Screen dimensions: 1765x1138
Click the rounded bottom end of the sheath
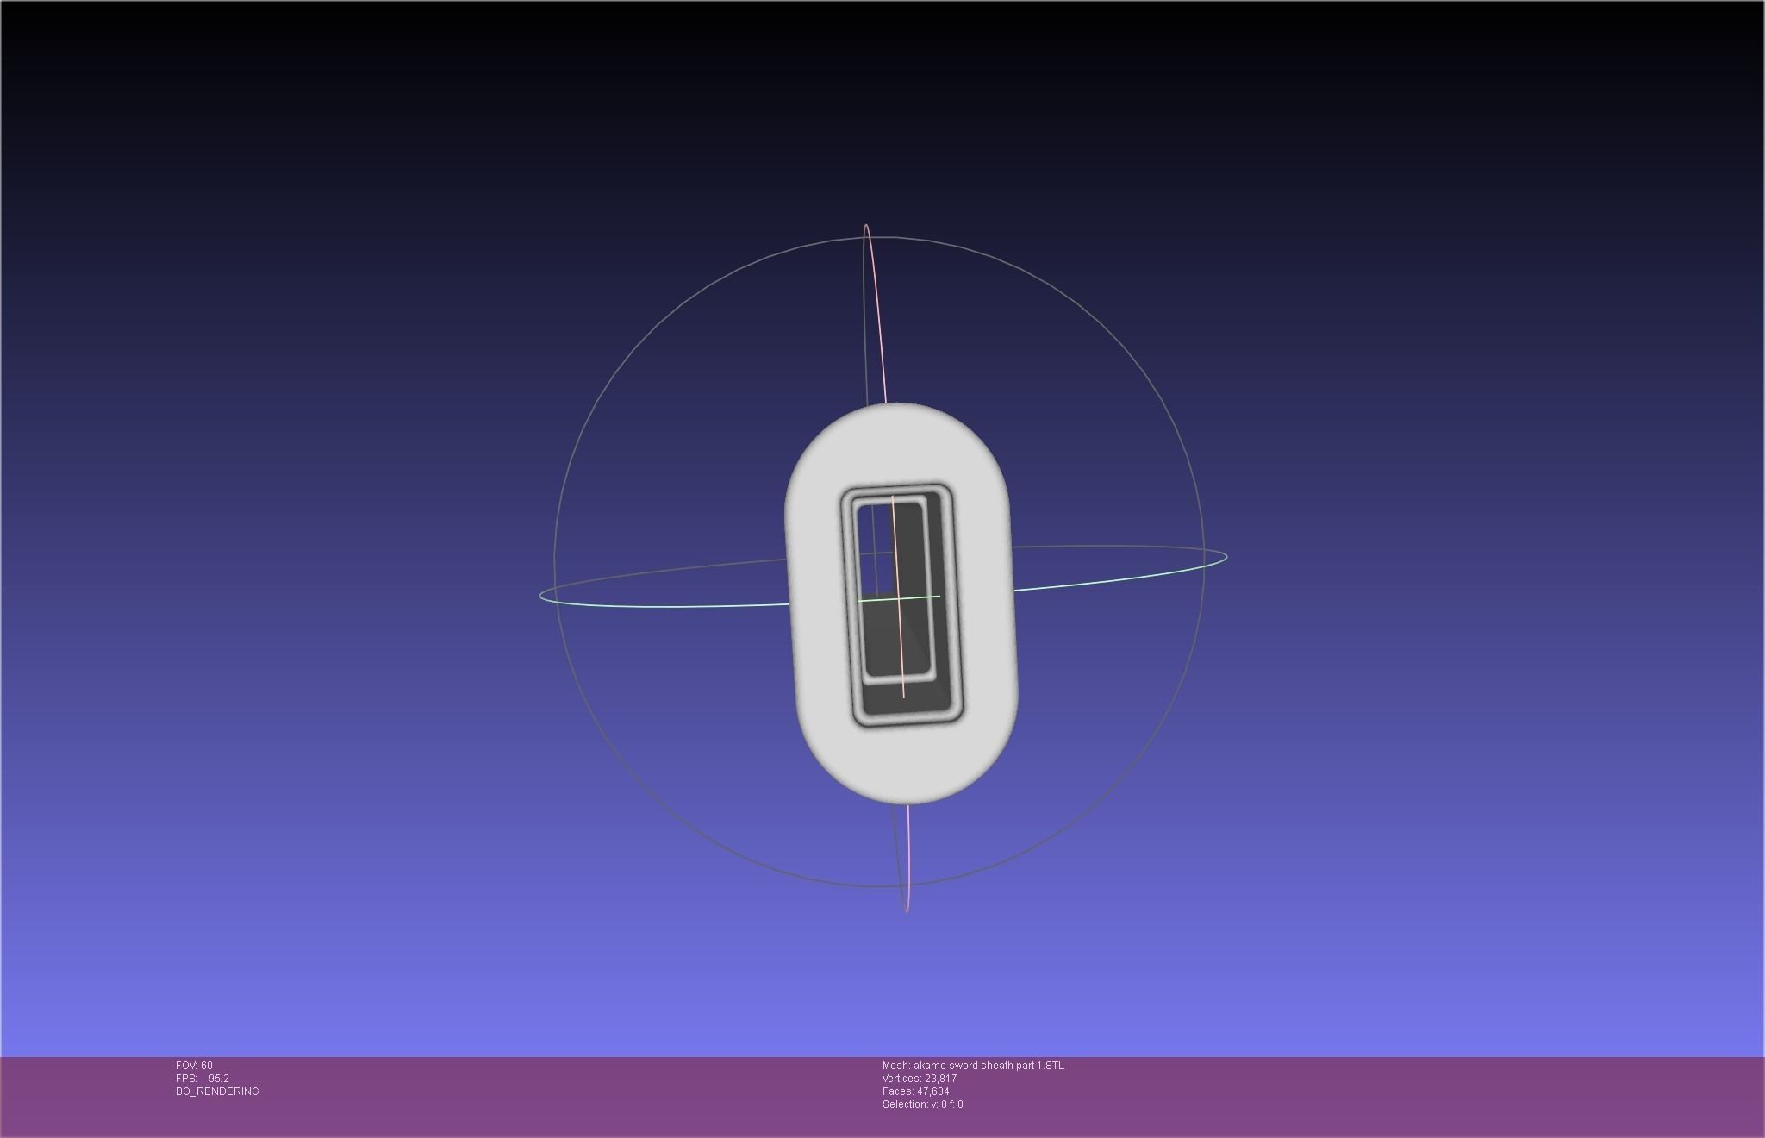pos(905,767)
